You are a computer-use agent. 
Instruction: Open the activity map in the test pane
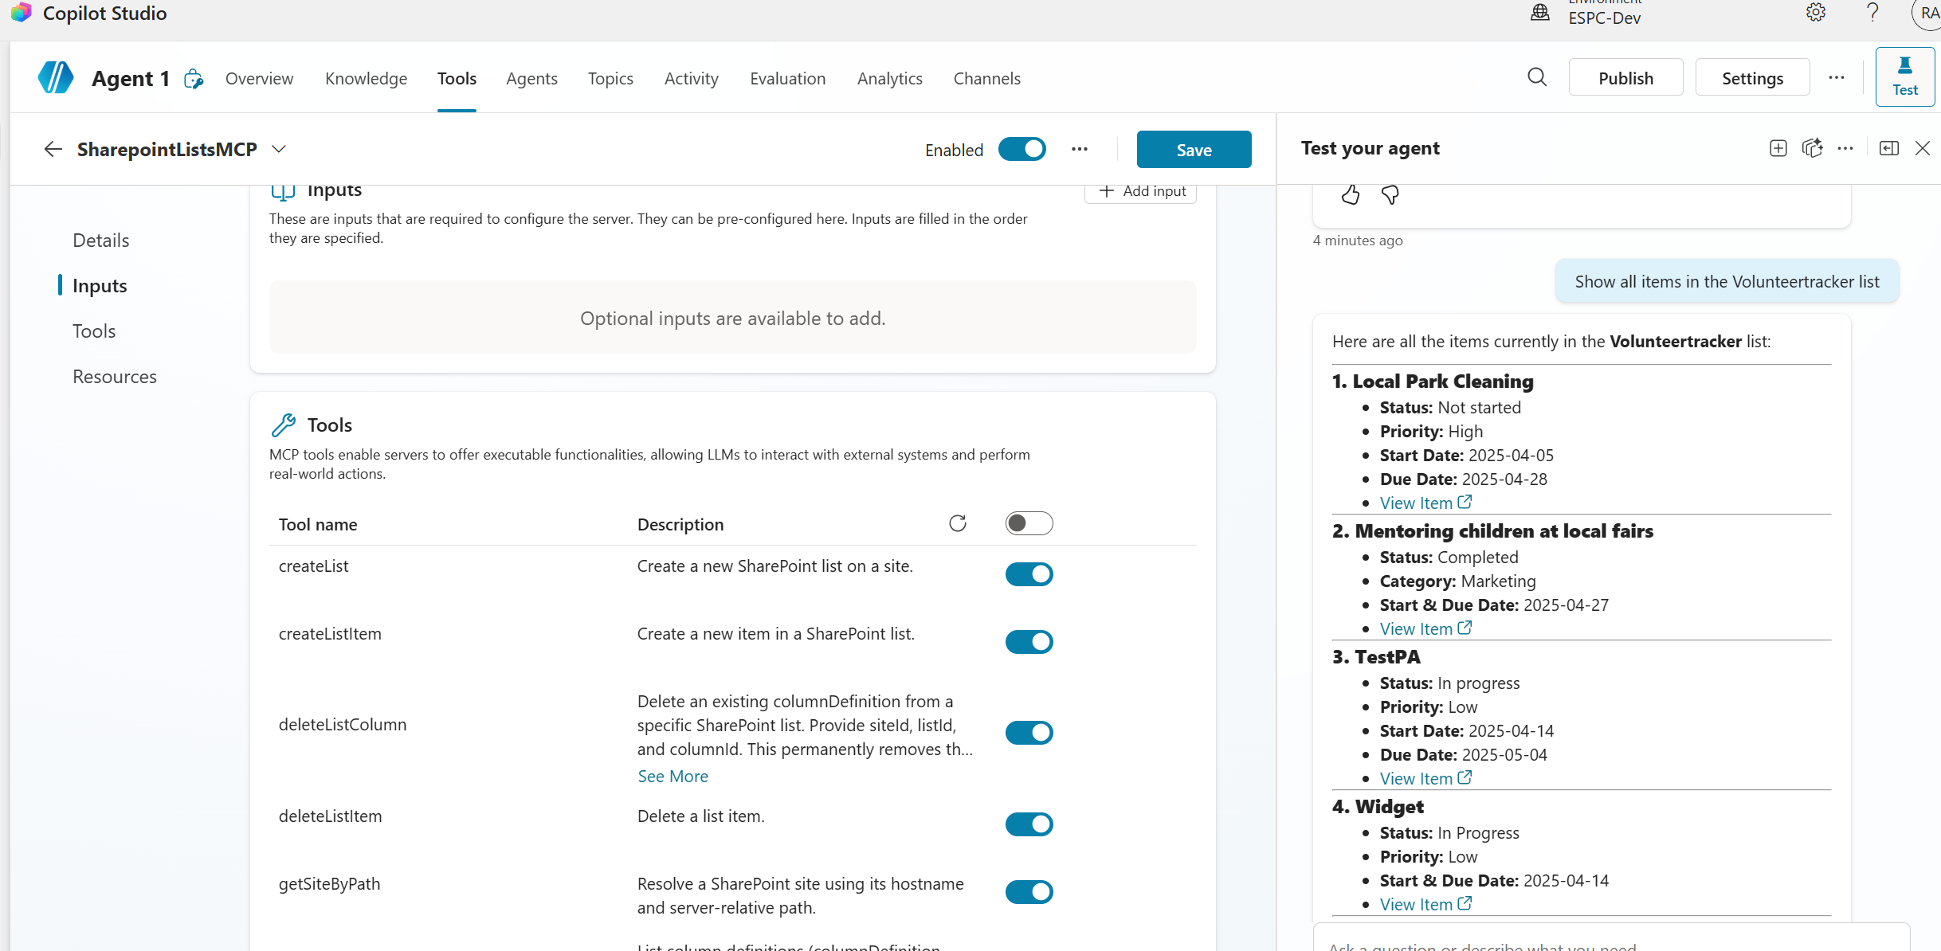(x=1814, y=148)
